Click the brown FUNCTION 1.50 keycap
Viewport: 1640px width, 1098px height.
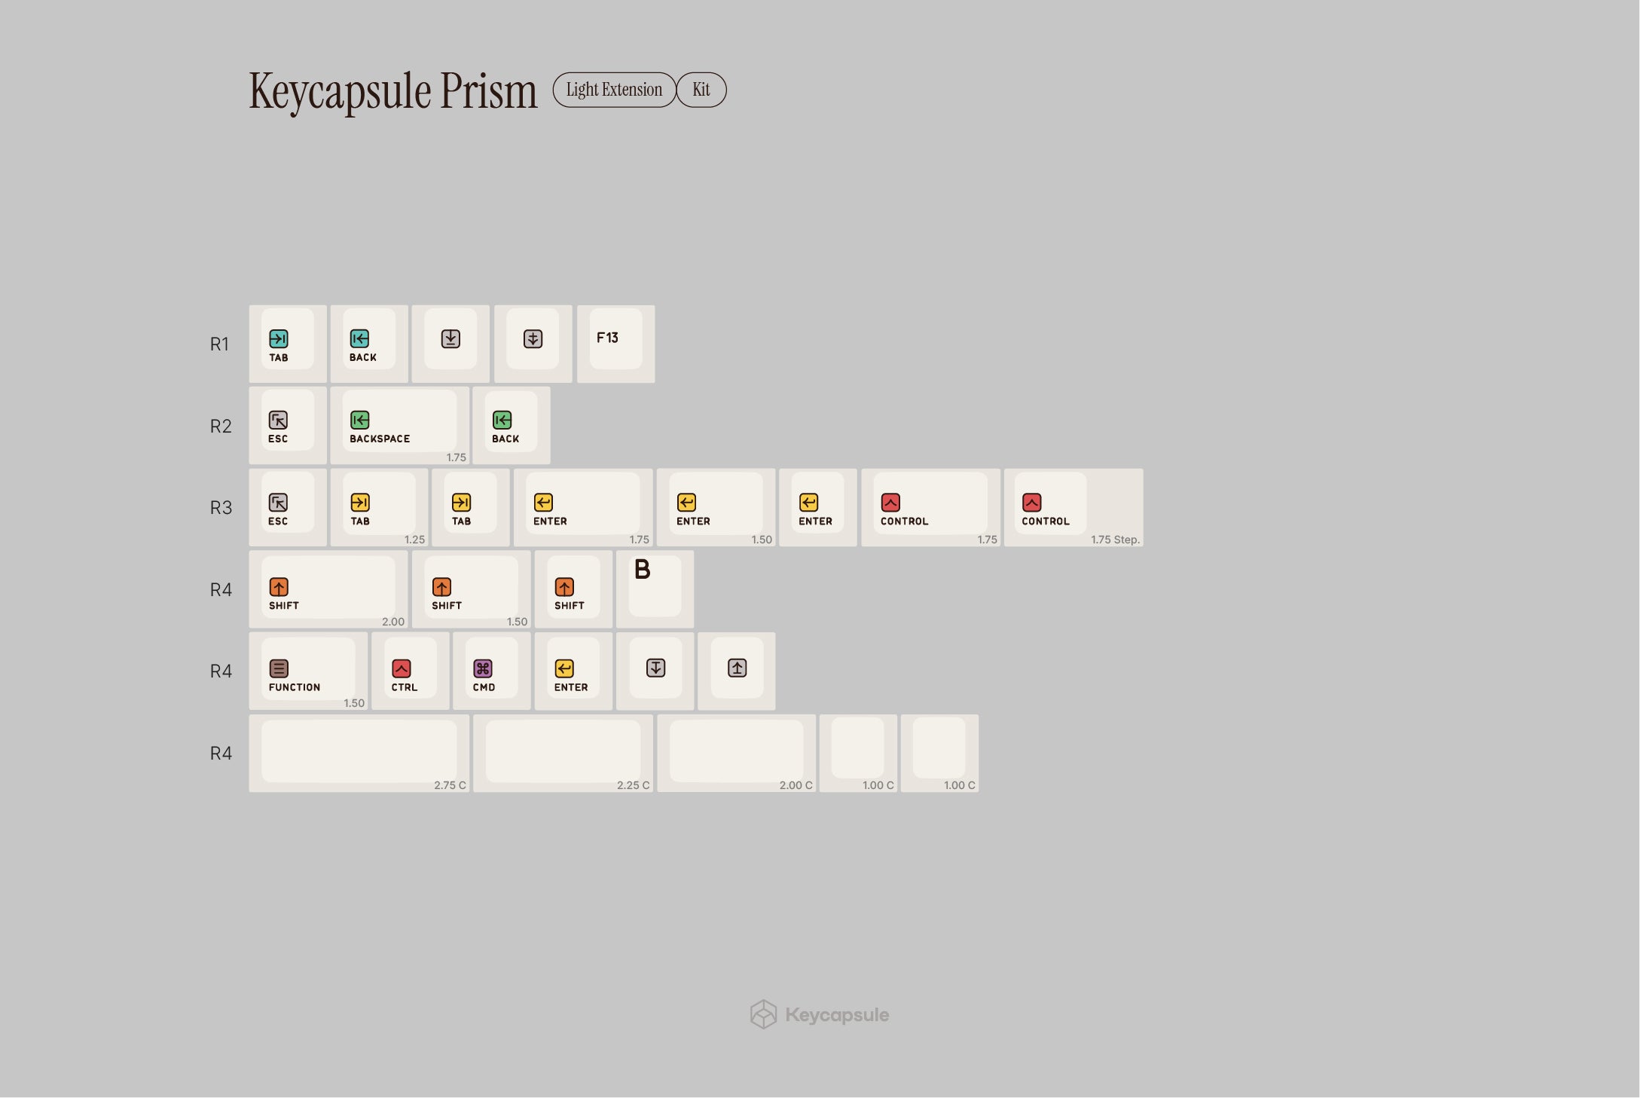click(x=308, y=671)
